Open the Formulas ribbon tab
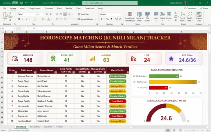This screenshot has width=211, height=132. pos(49,8)
